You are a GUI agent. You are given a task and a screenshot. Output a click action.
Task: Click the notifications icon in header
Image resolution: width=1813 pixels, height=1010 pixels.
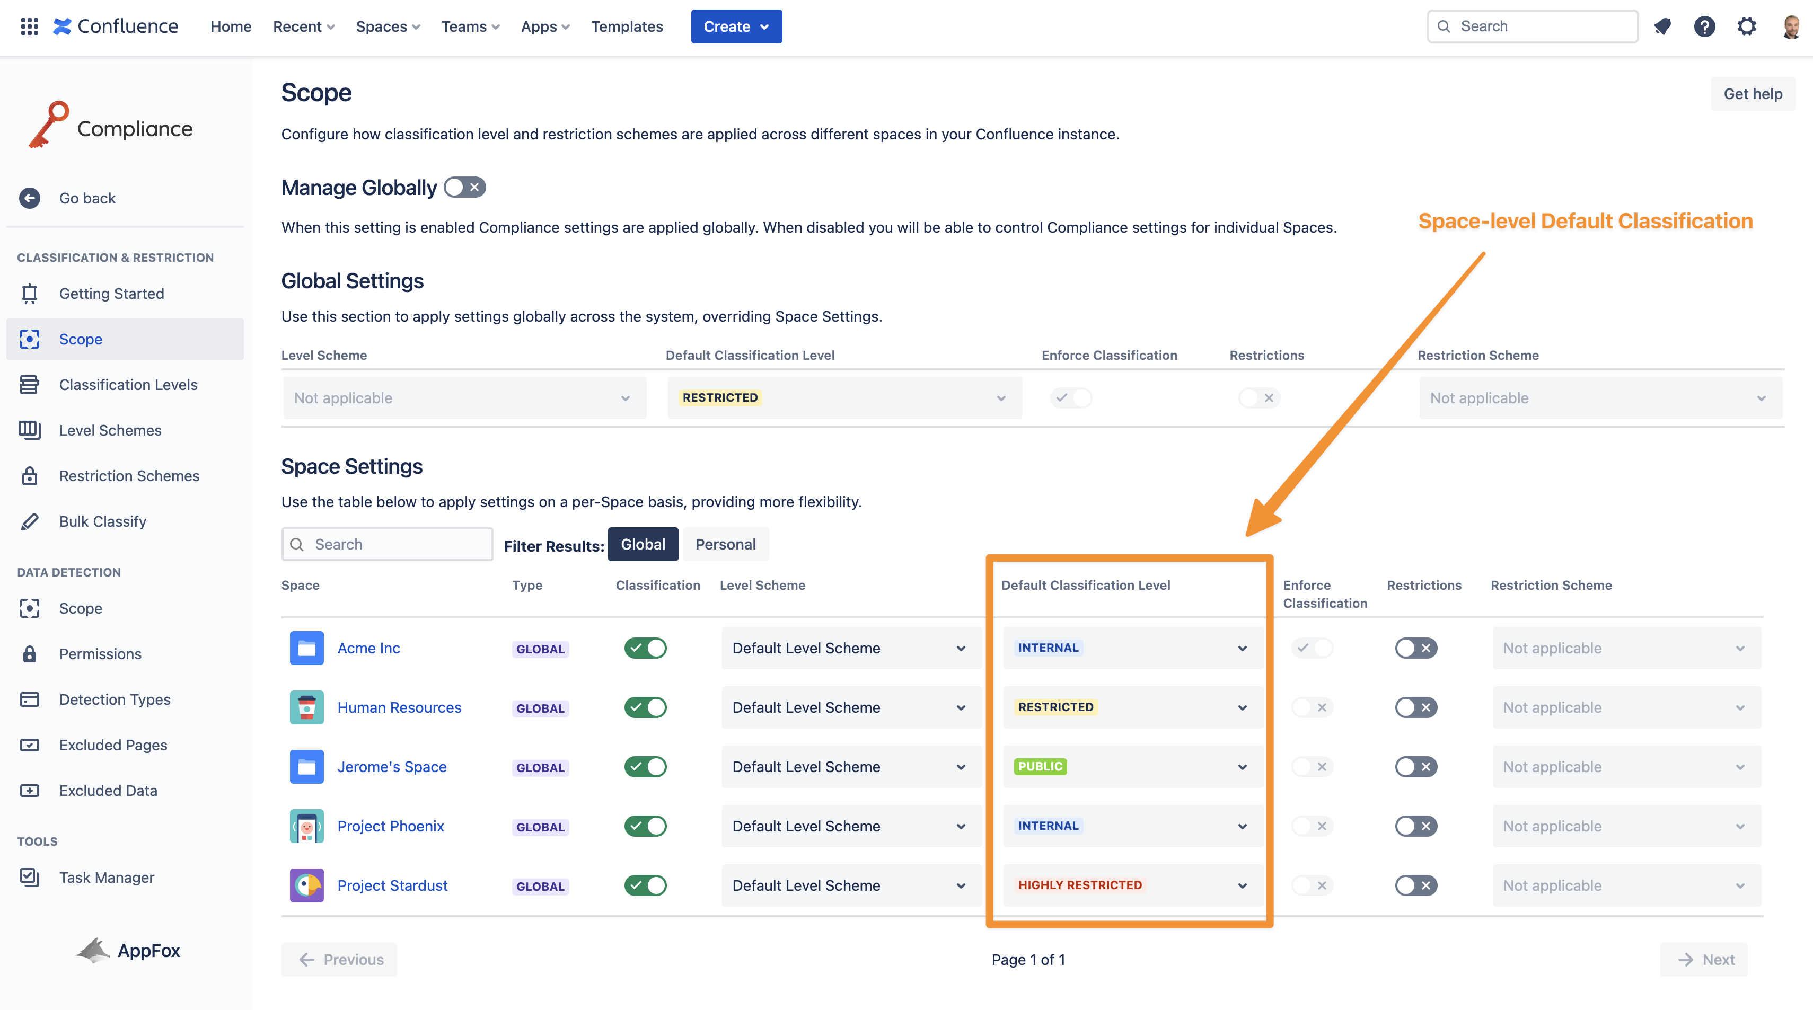click(x=1662, y=26)
